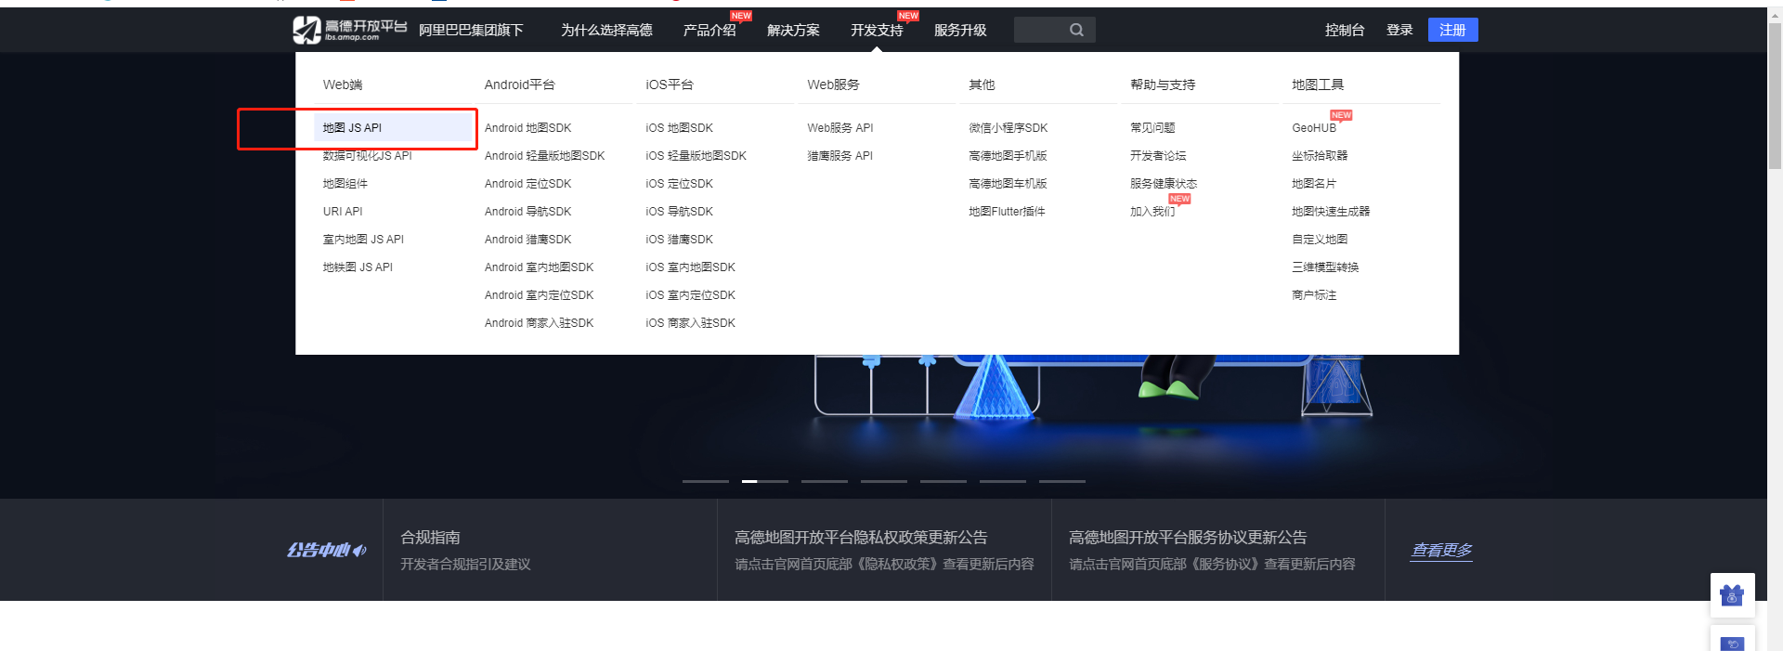
Task: Select the last carousel indicator bar
Action: click(x=1062, y=481)
